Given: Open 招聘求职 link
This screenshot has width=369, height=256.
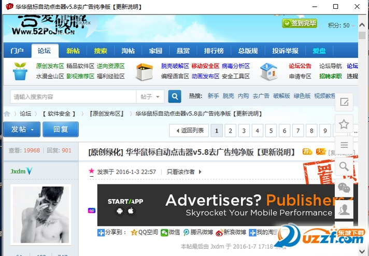Looking at the screenshot, I should pyautogui.click(x=331, y=76).
